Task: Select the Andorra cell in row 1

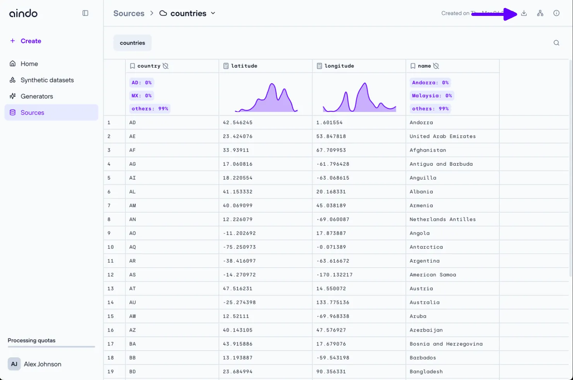Action: pyautogui.click(x=421, y=122)
